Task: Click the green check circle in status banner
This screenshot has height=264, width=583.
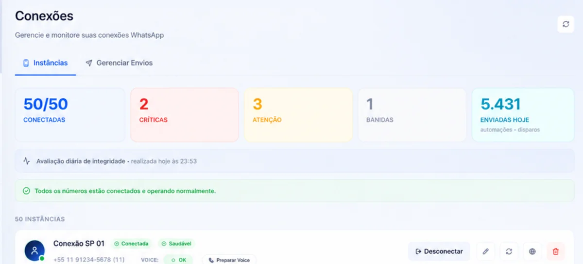Action: (27, 191)
